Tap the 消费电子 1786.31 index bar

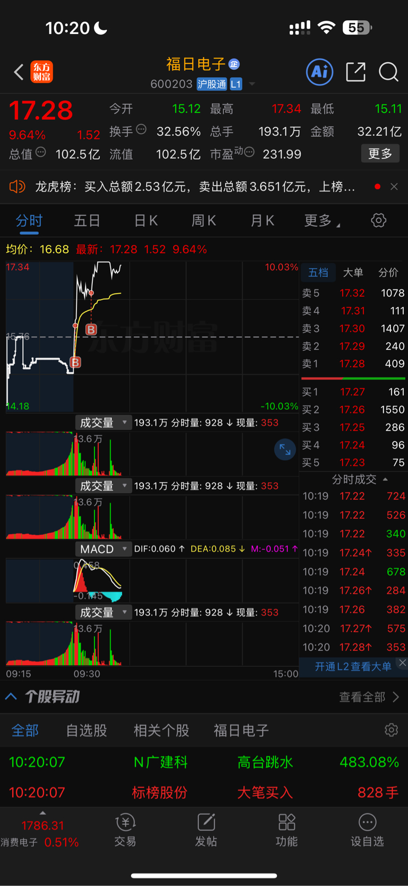tap(40, 833)
